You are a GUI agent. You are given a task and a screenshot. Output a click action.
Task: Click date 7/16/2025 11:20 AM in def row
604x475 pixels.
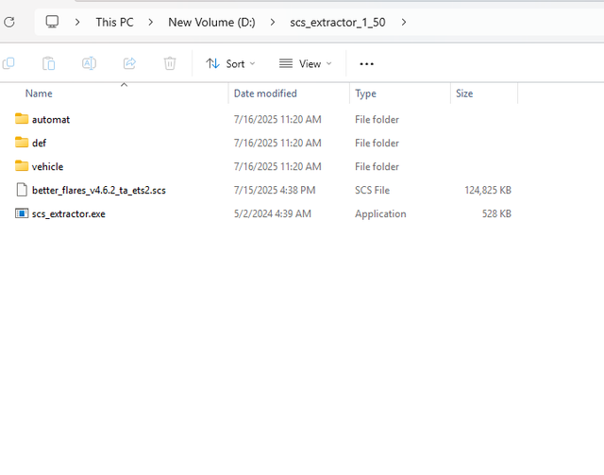point(277,143)
